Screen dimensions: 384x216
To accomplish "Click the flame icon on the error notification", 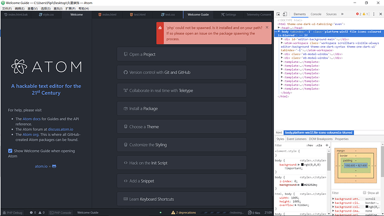I will pyautogui.click(x=160, y=28).
